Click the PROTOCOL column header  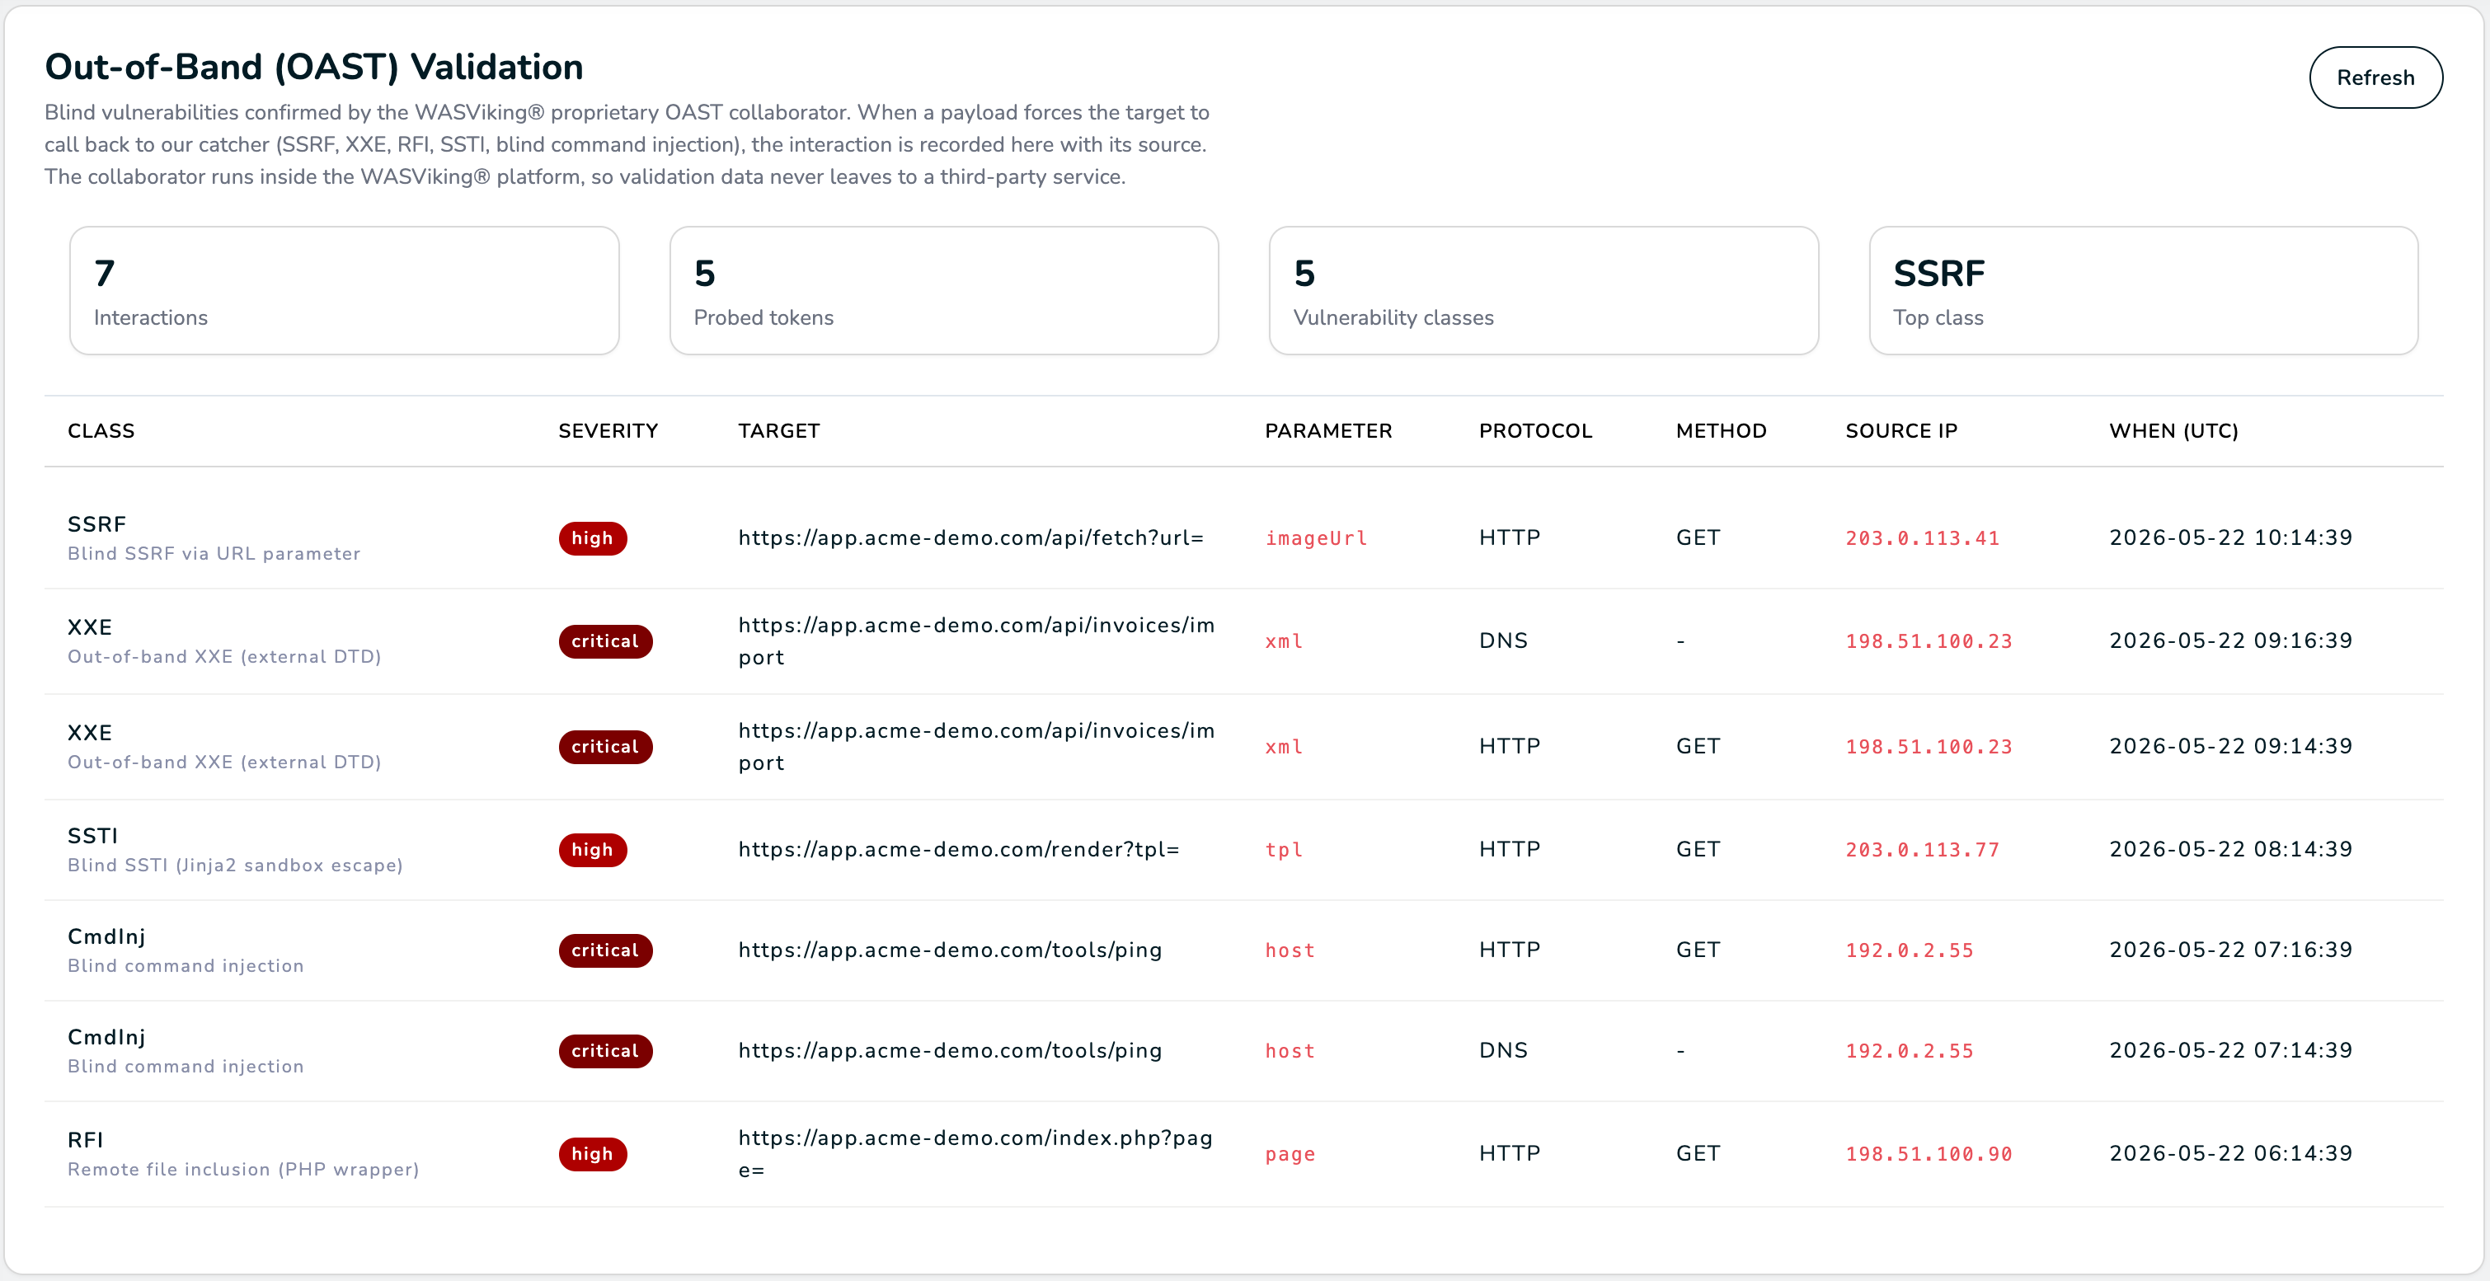coord(1535,431)
